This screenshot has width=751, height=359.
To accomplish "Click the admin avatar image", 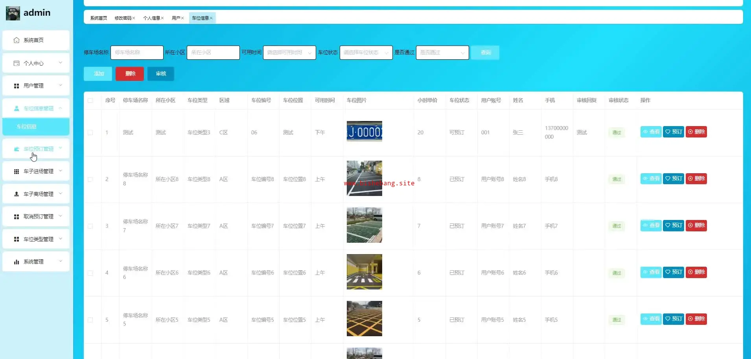I will pos(13,13).
